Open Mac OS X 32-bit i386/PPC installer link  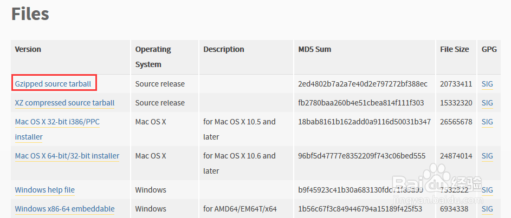point(57,129)
